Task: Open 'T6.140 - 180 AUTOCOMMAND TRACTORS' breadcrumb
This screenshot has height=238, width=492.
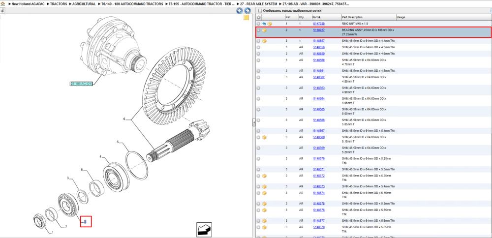Action: pos(132,4)
